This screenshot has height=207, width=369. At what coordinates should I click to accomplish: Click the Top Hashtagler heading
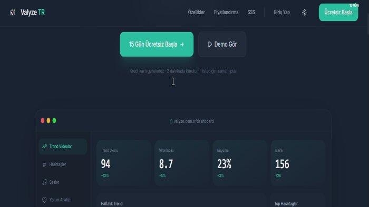(286, 203)
